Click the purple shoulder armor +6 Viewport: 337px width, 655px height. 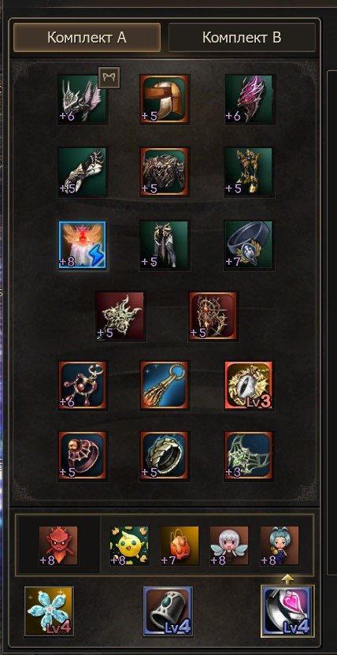250,99
